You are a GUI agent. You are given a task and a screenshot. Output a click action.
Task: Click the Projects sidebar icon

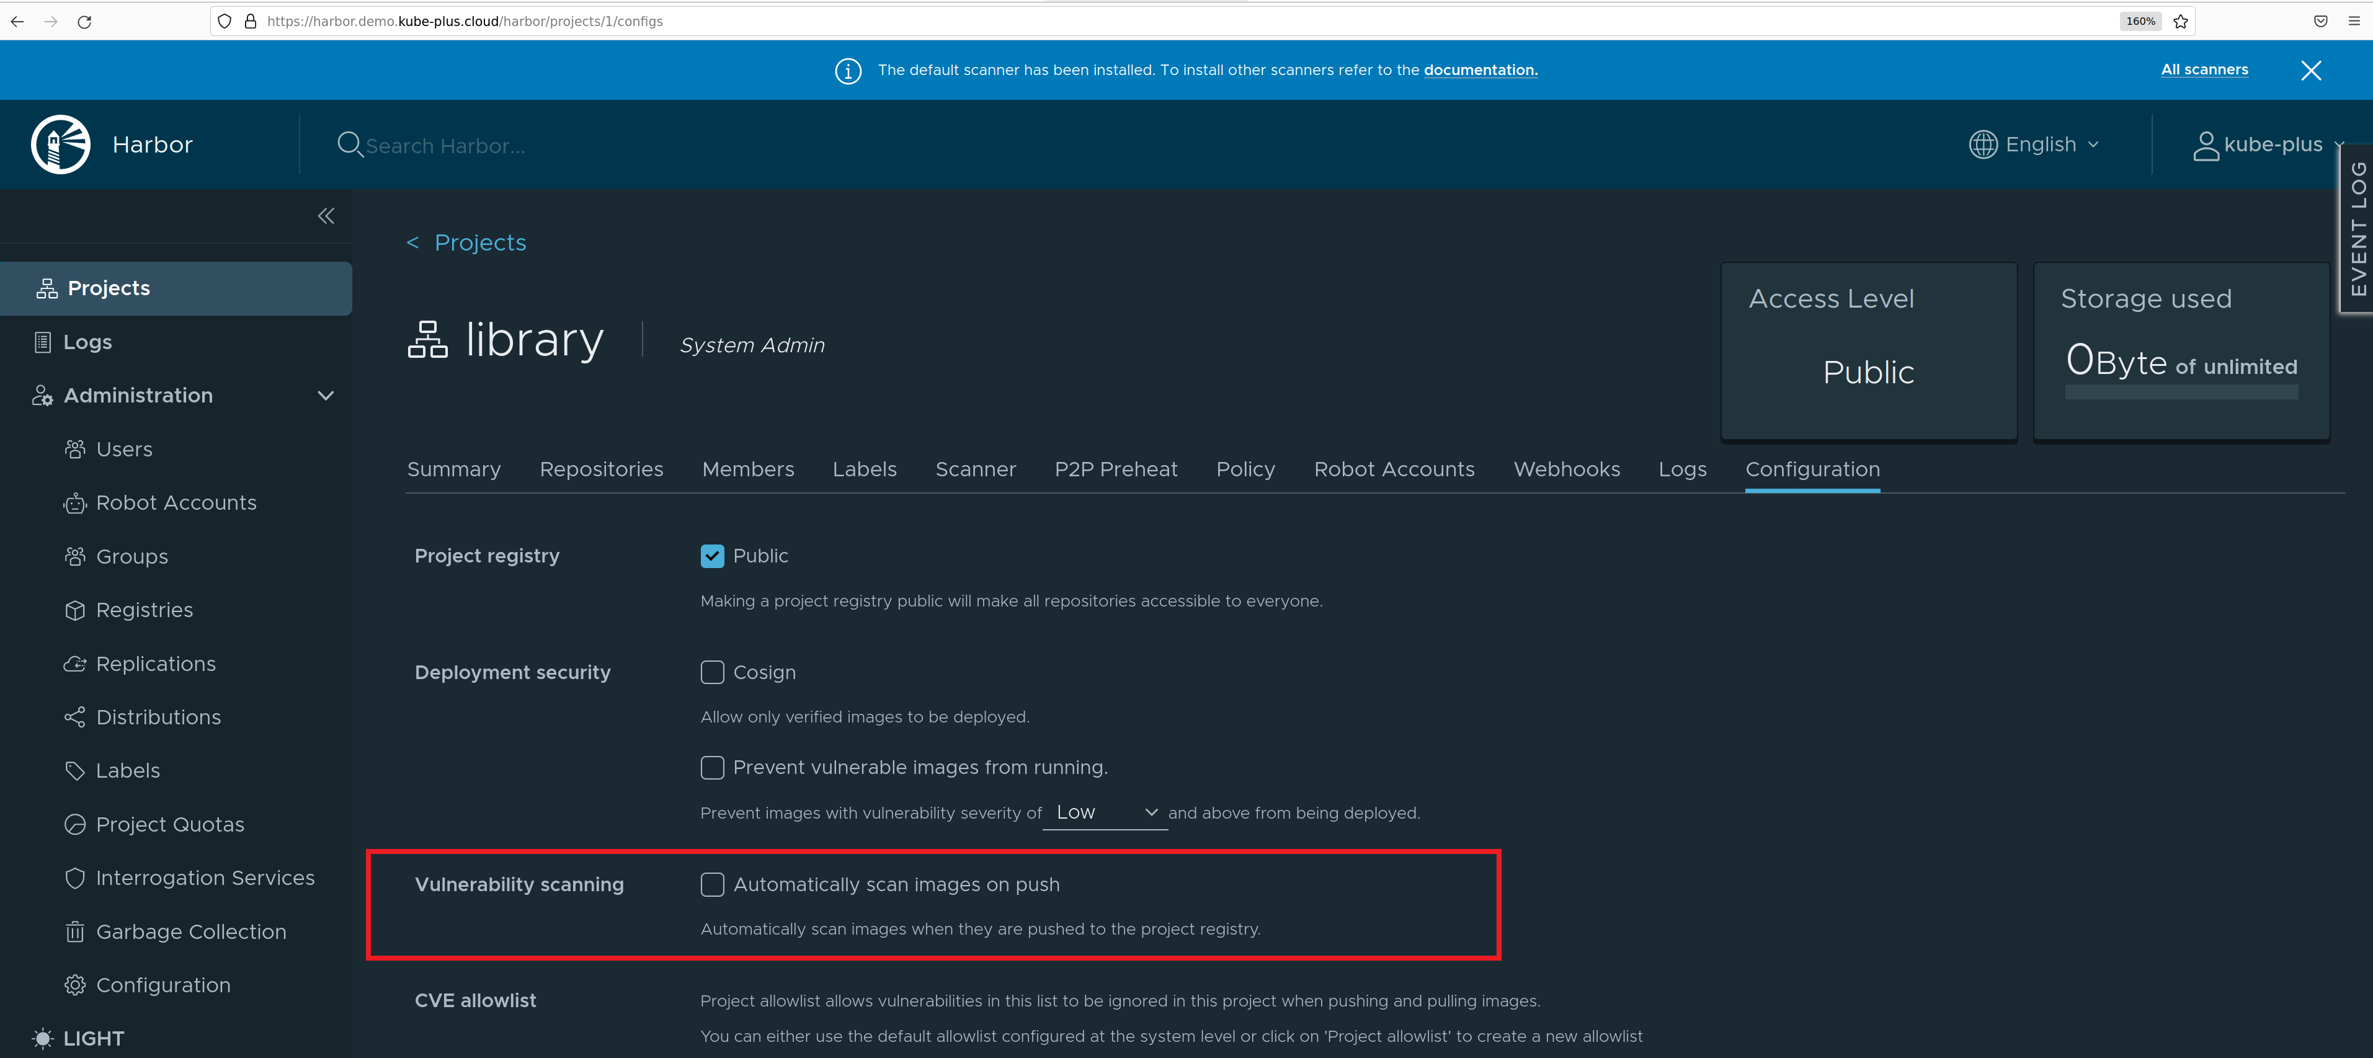click(46, 288)
